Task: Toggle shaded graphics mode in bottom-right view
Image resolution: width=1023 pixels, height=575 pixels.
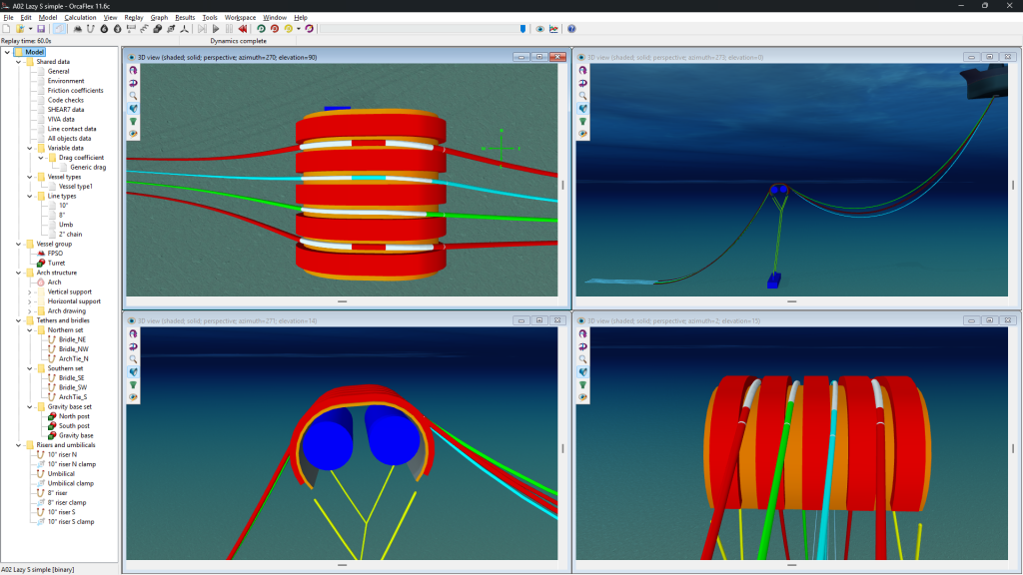Action: 582,370
